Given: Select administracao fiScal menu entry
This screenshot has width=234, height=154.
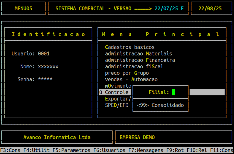Looking at the screenshot, I should point(134,67).
